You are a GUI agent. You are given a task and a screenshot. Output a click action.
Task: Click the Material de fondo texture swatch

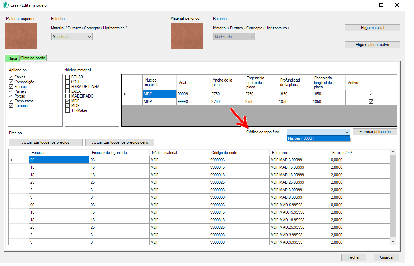187,36
